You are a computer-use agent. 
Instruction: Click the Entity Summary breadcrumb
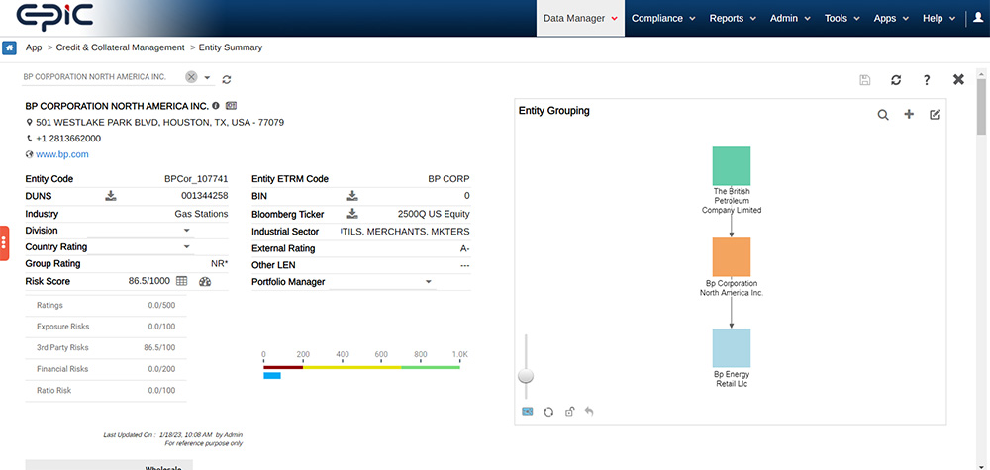[x=231, y=47]
